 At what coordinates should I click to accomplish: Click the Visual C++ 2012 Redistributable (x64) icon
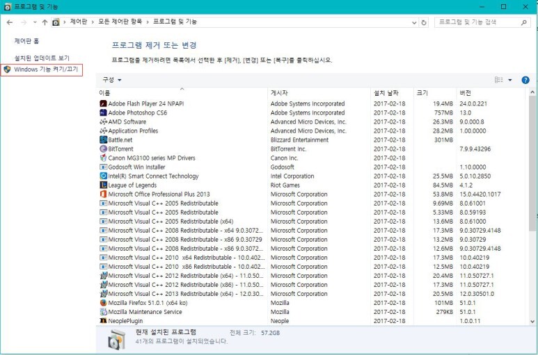pos(103,276)
